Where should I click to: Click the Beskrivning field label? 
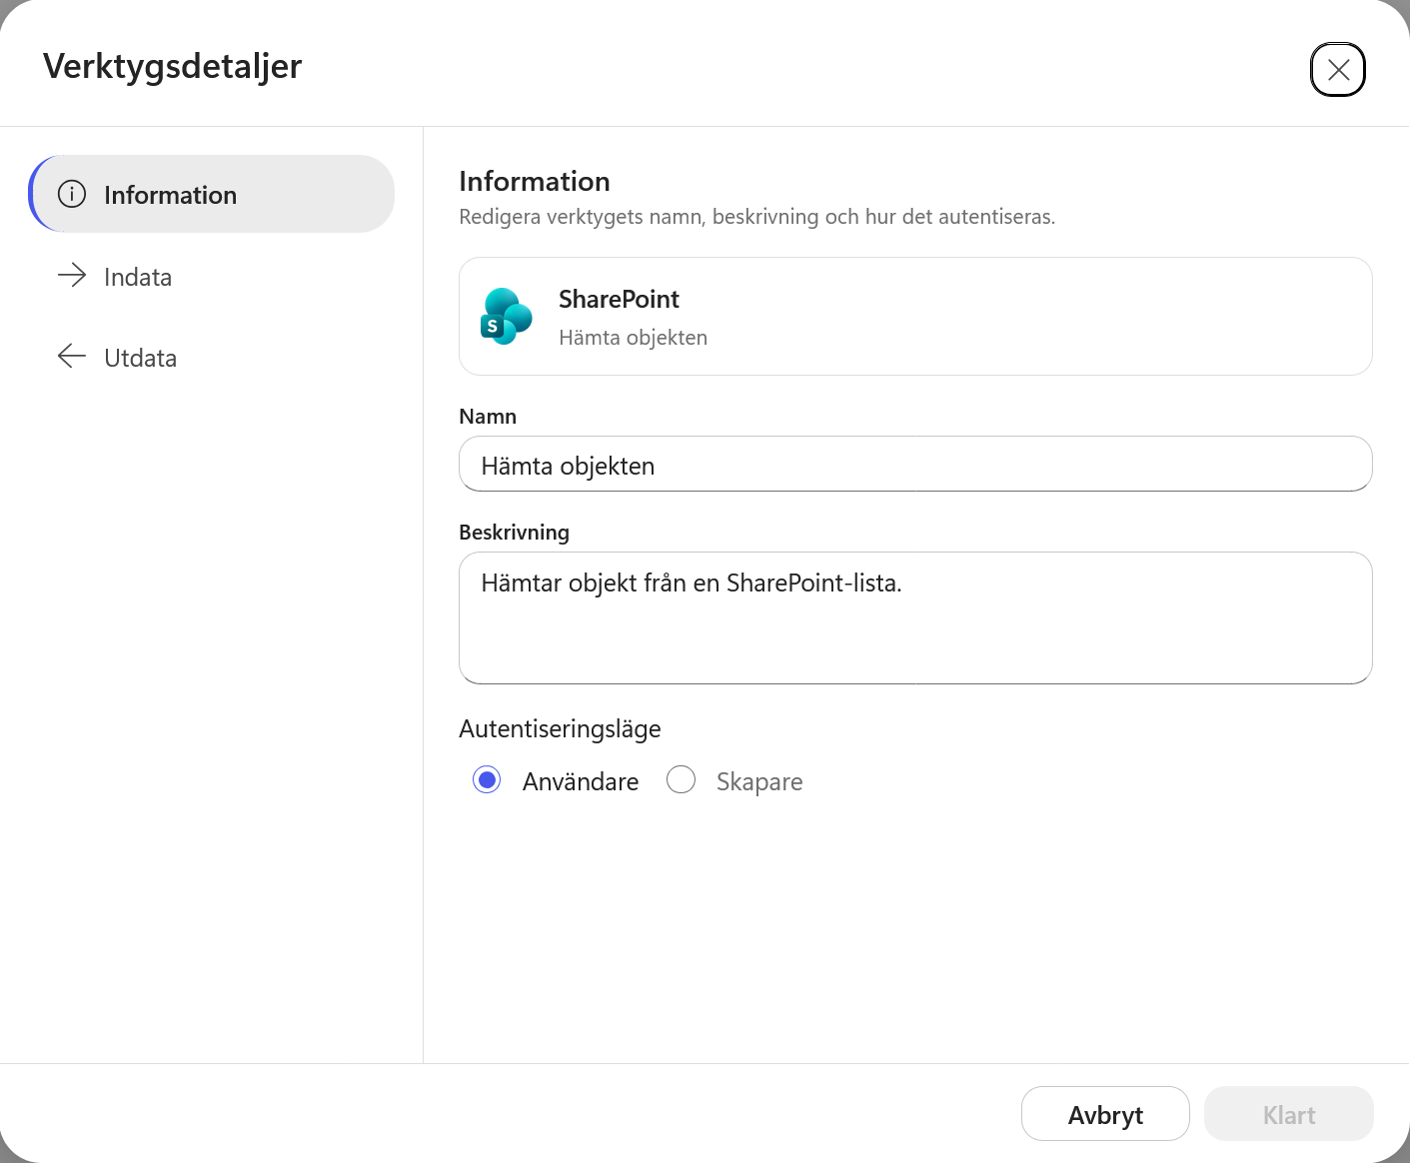click(x=514, y=533)
